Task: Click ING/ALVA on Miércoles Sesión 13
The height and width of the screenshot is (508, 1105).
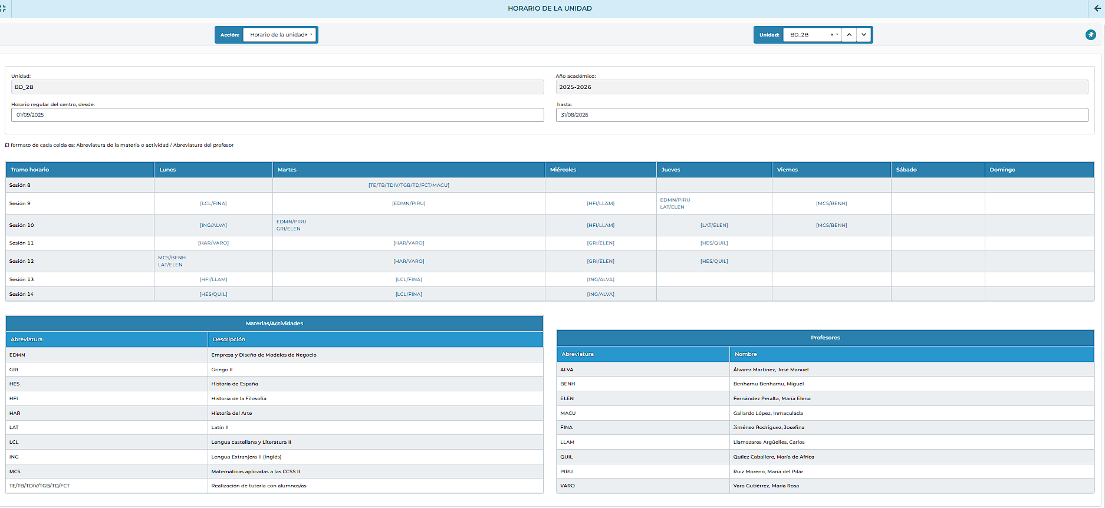Action: point(600,279)
